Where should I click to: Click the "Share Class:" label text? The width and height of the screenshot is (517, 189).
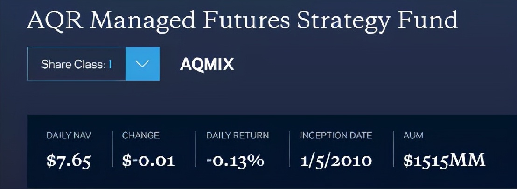click(73, 64)
